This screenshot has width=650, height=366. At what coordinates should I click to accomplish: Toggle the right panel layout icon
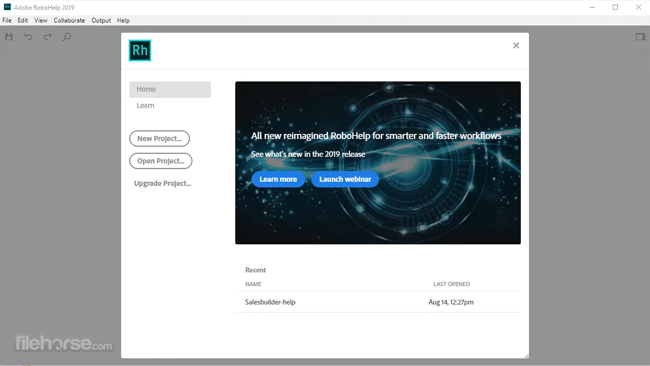point(640,37)
